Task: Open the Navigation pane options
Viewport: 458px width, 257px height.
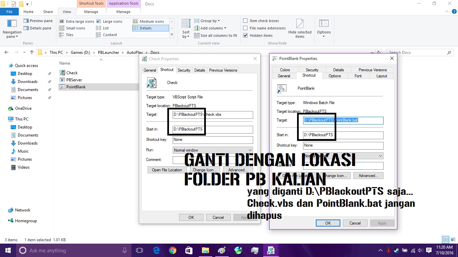Action: (12, 29)
